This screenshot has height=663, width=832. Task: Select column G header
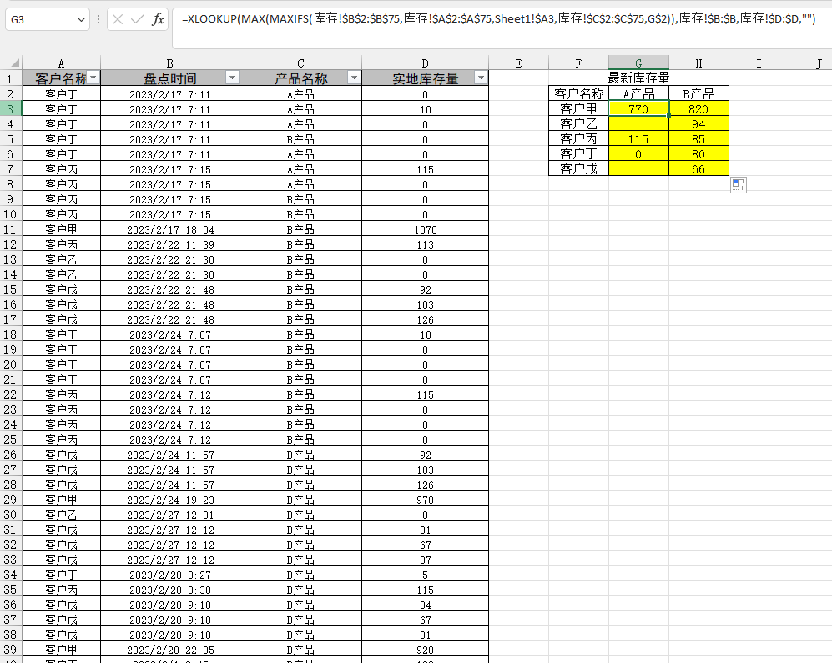(x=638, y=63)
